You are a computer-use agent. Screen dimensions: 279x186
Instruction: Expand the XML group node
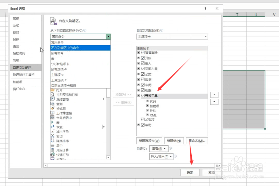tap(147, 115)
